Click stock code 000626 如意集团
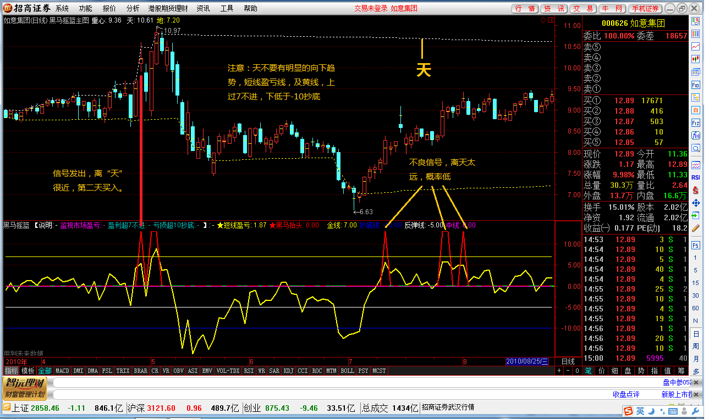Viewport: 709px width, 419px height. click(633, 24)
